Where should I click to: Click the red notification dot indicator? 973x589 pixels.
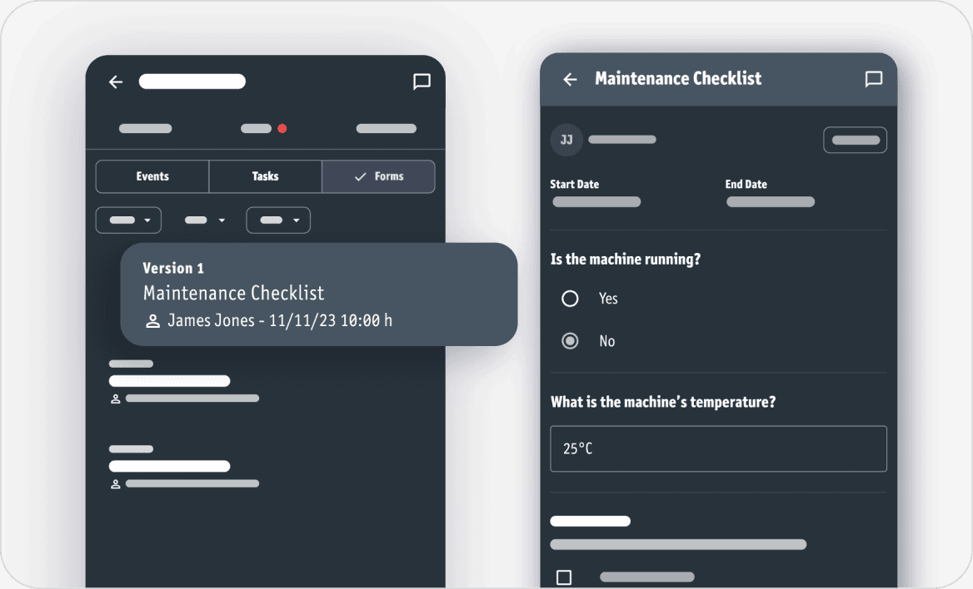282,129
